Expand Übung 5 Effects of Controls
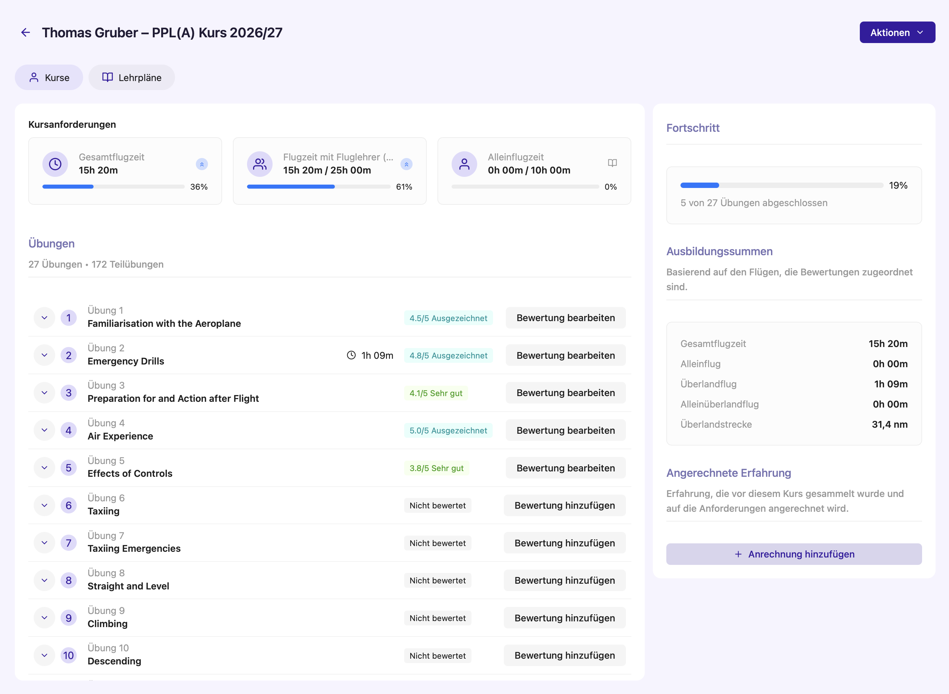Viewport: 949px width, 694px height. [44, 468]
